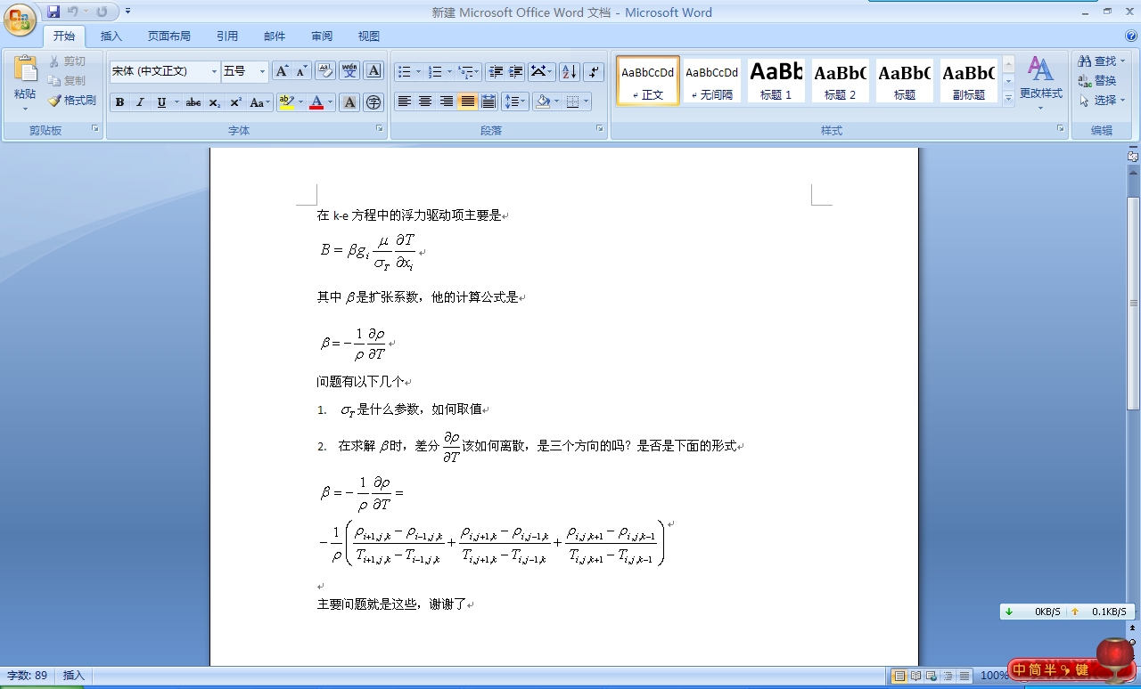This screenshot has height=689, width=1141.
Task: Apply superscript formatting icon
Action: point(235,102)
